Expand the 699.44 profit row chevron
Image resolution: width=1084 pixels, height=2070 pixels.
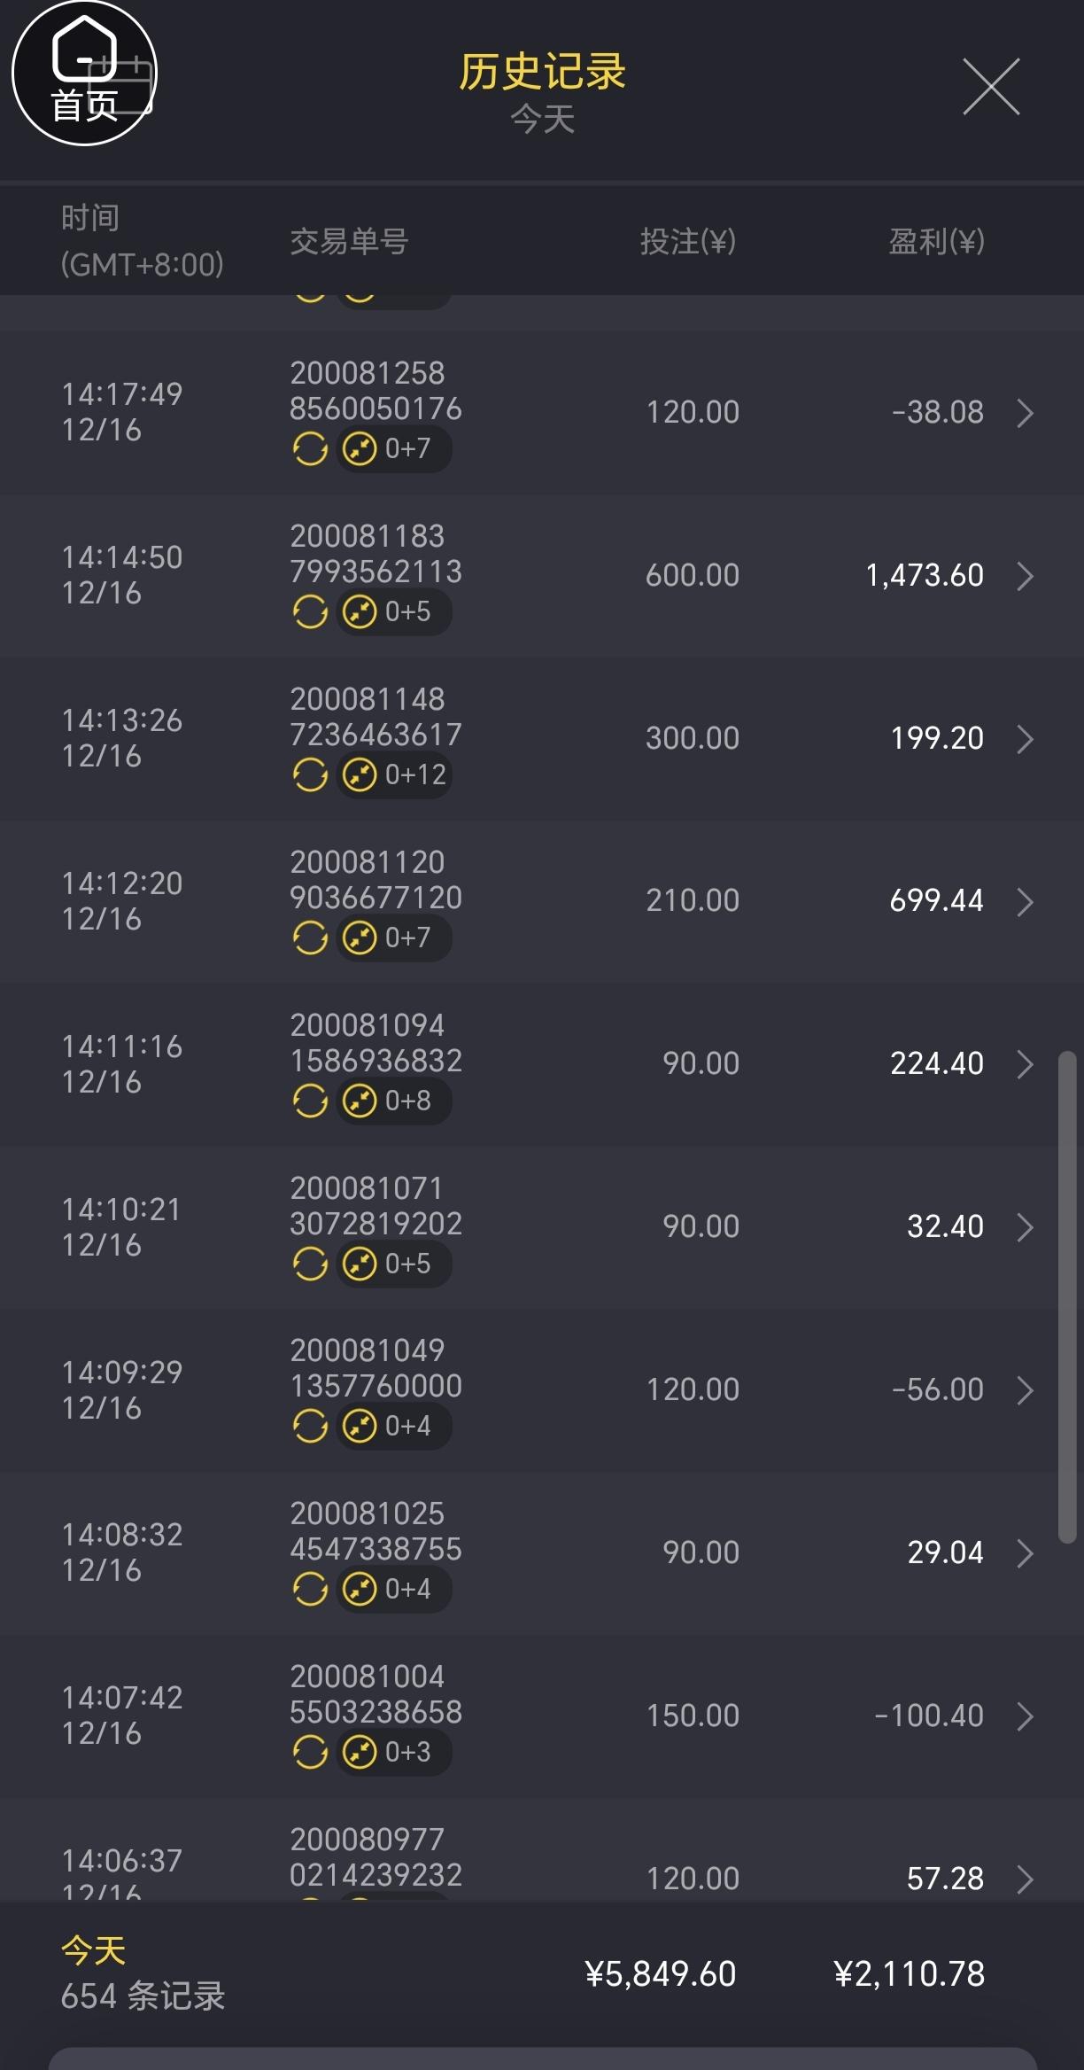1025,902
